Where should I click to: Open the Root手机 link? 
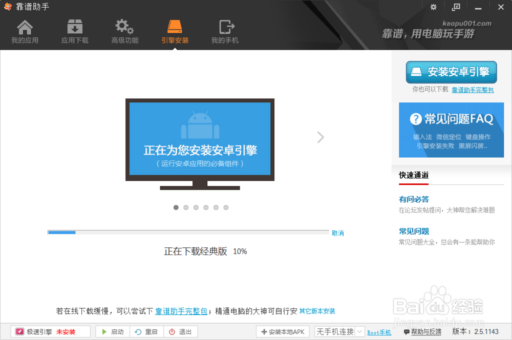[x=379, y=332]
